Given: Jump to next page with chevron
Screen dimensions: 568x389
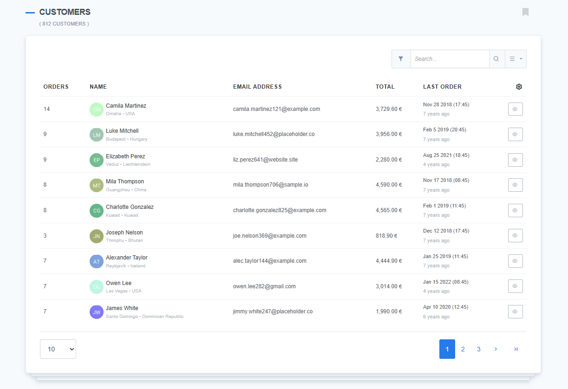Looking at the screenshot, I should pos(496,349).
